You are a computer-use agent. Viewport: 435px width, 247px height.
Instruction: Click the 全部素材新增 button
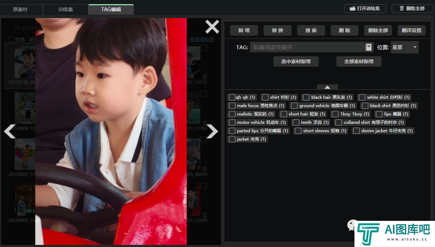(359, 62)
